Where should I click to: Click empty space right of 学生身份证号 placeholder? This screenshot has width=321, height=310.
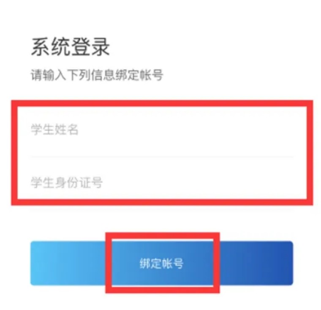tap(196, 182)
